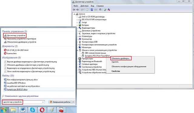Expand DVD и CD-ROM дисководы node

click(77, 17)
